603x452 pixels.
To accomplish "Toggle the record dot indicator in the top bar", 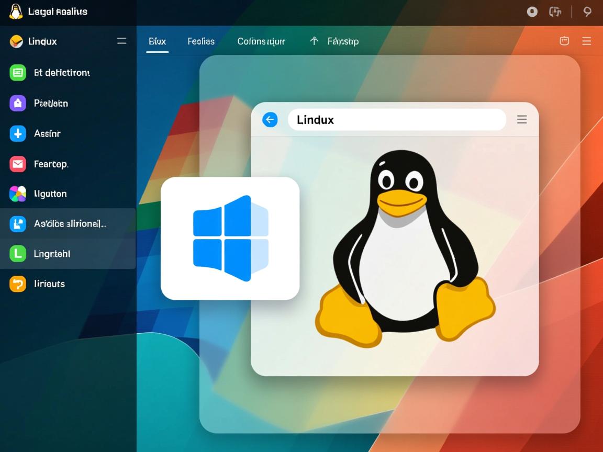I will [532, 11].
